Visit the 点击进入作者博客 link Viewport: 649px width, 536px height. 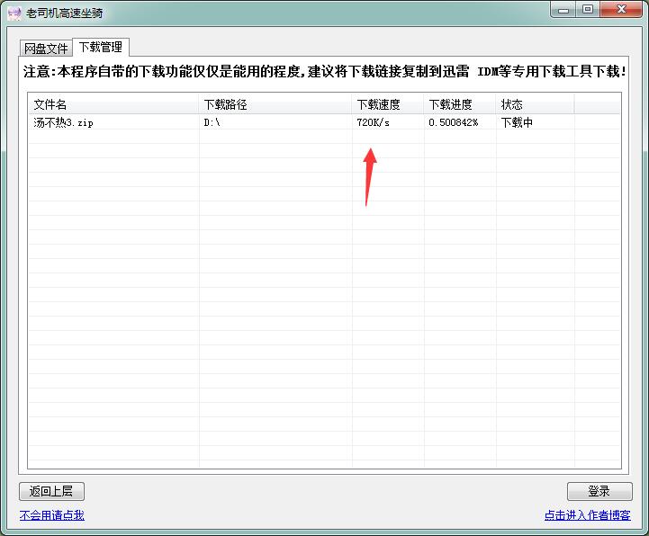(587, 515)
